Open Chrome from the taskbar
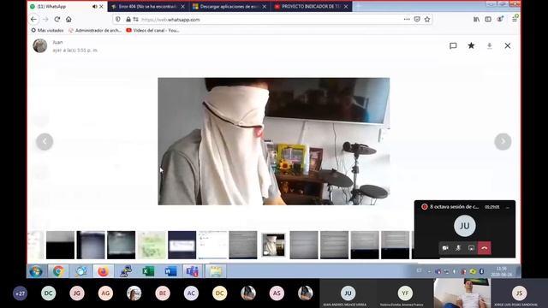548x308 pixels. (x=58, y=271)
